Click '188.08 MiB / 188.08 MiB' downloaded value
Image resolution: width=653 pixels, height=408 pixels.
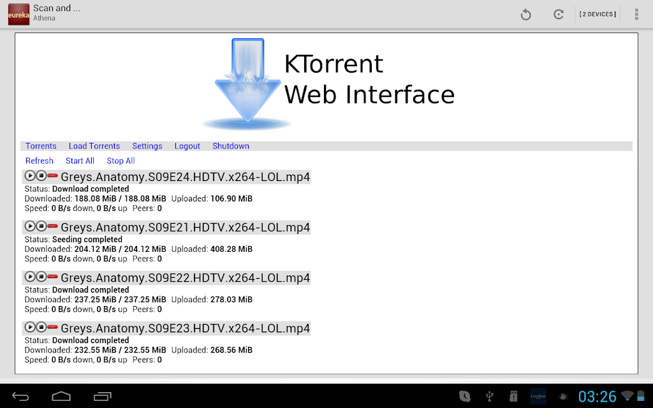tap(121, 199)
